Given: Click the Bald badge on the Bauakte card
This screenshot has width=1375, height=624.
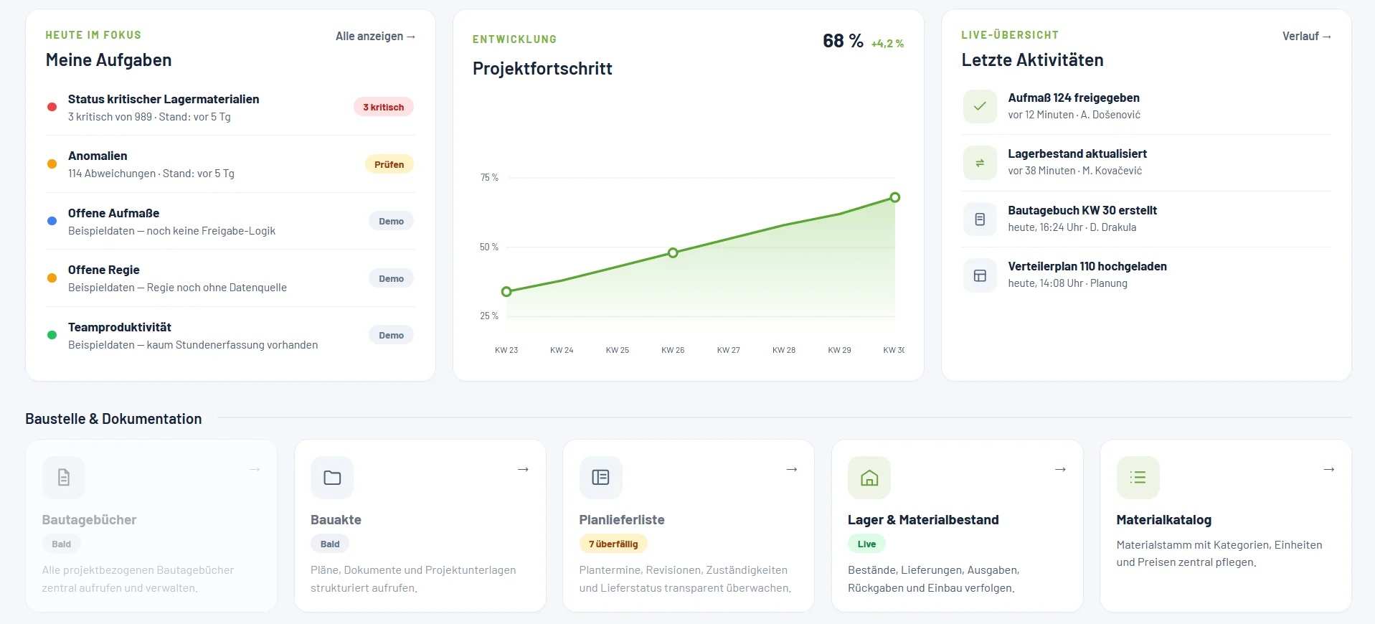Looking at the screenshot, I should [x=330, y=544].
